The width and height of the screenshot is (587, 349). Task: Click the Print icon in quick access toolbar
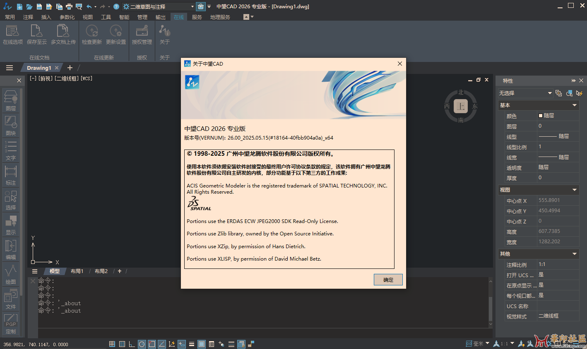coord(69,7)
